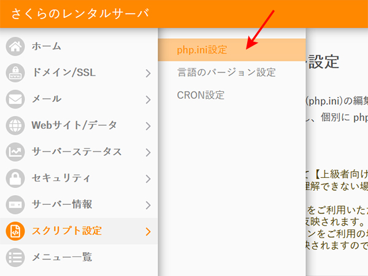This screenshot has height=276, width=368.
Task: Open Webサイト/データ menu label
Action: click(x=74, y=125)
